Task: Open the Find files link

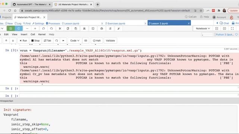Action: click(x=27, y=23)
